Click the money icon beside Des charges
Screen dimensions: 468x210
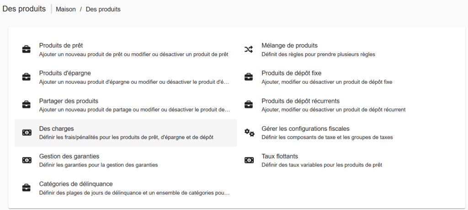27,133
